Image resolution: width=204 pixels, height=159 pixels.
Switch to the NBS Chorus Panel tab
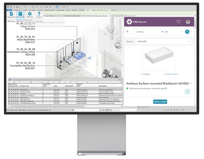(x=143, y=107)
